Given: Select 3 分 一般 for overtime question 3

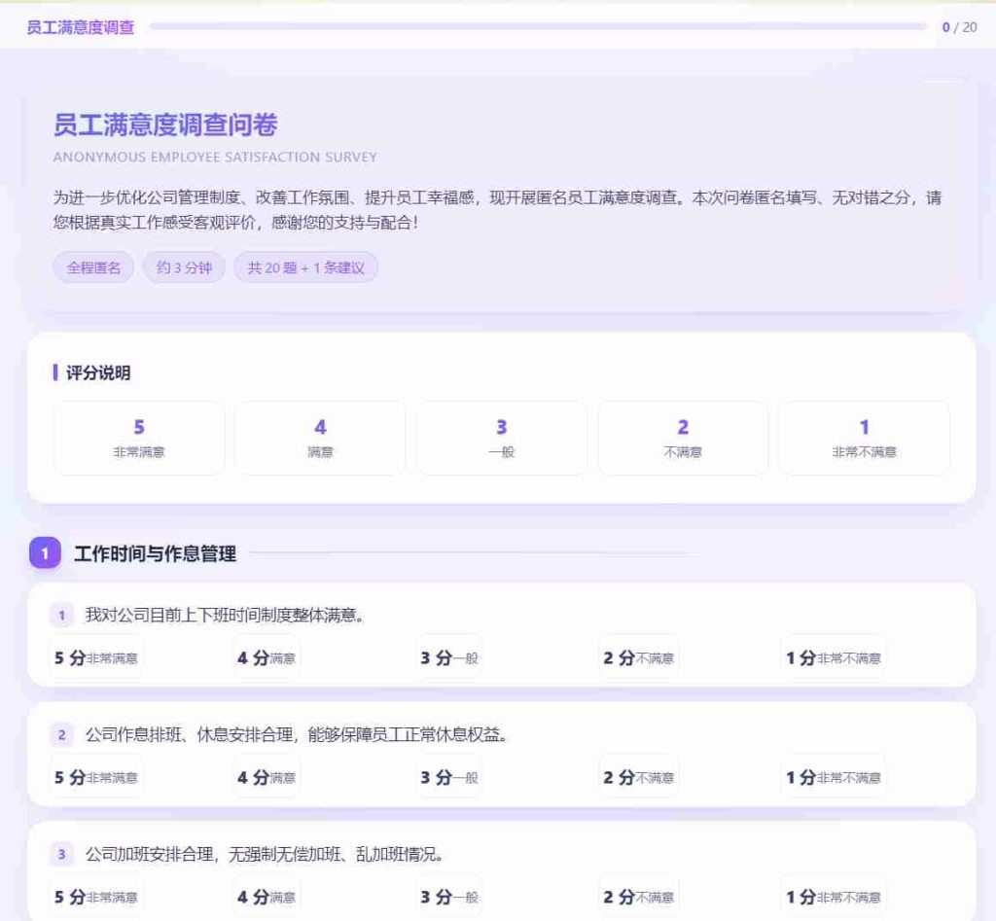Looking at the screenshot, I should [449, 897].
